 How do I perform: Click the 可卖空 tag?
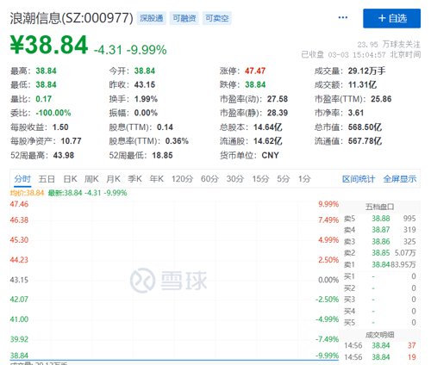(x=217, y=18)
